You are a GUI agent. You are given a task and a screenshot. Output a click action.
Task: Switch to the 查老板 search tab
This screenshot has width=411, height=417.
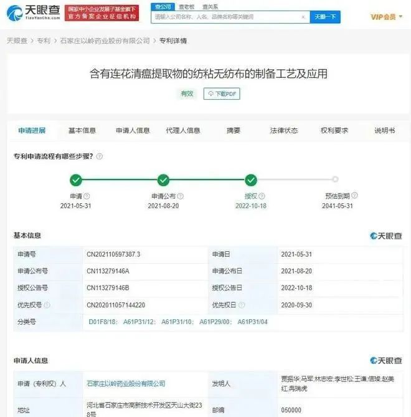(x=186, y=7)
